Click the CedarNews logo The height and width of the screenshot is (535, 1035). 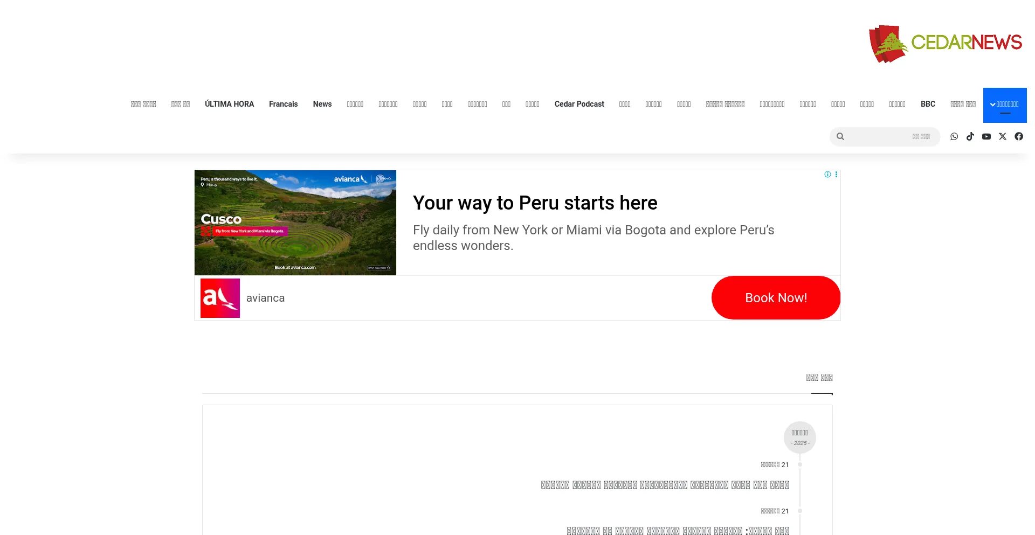coord(945,44)
